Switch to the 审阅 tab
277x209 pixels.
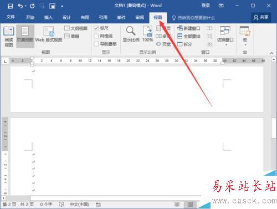[140, 17]
